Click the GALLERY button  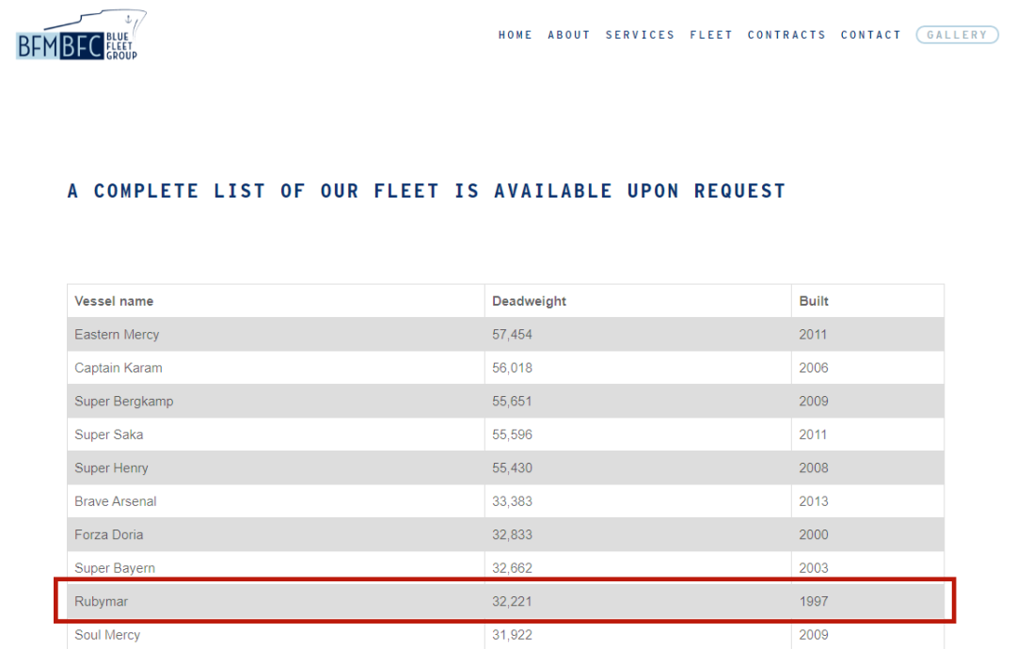(957, 35)
